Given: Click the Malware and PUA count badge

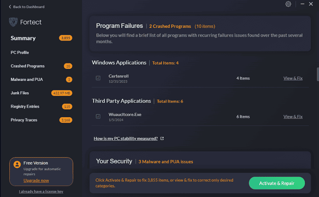Looking at the screenshot, I should pyautogui.click(x=69, y=79).
